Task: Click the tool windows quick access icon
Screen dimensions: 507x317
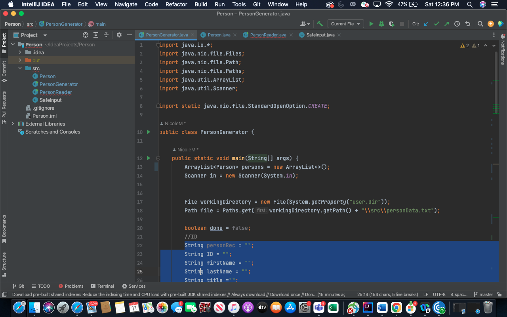Action: pos(5,294)
